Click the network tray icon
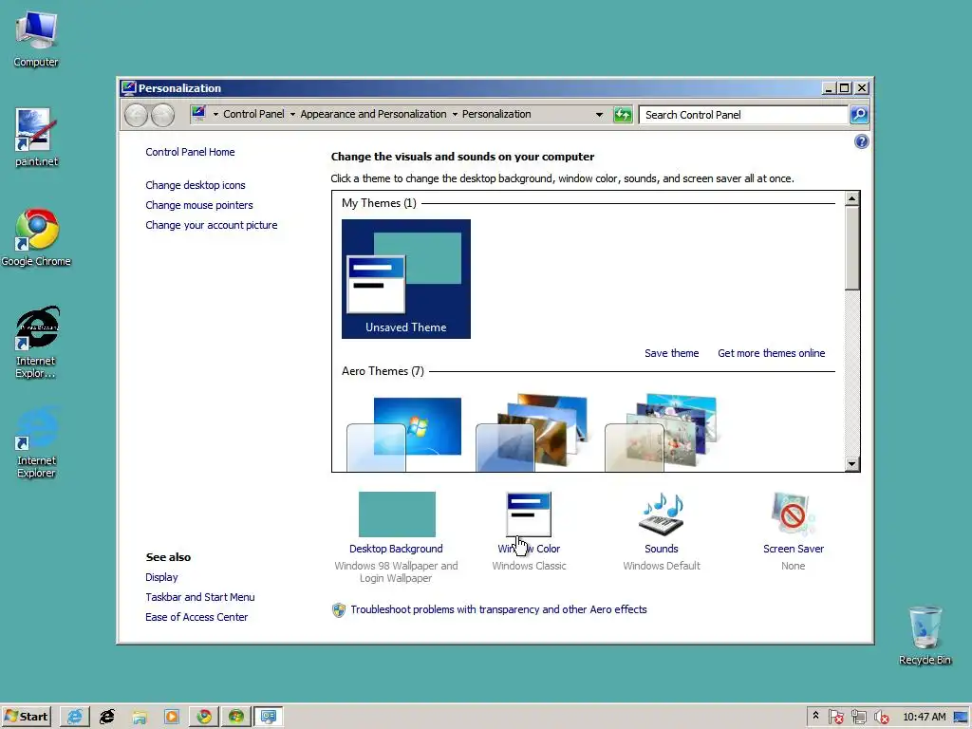 [858, 717]
